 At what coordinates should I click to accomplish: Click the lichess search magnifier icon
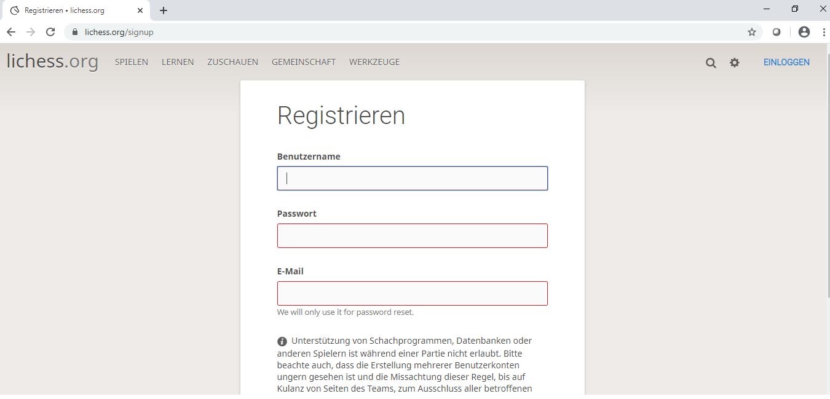point(711,63)
